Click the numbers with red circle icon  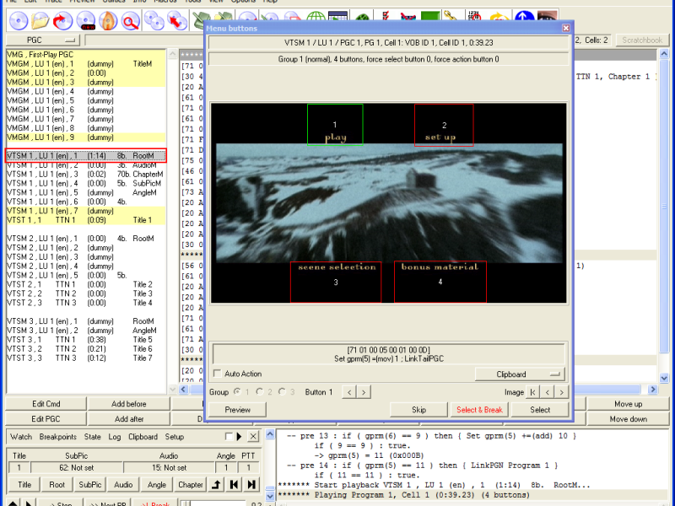[x=475, y=16]
